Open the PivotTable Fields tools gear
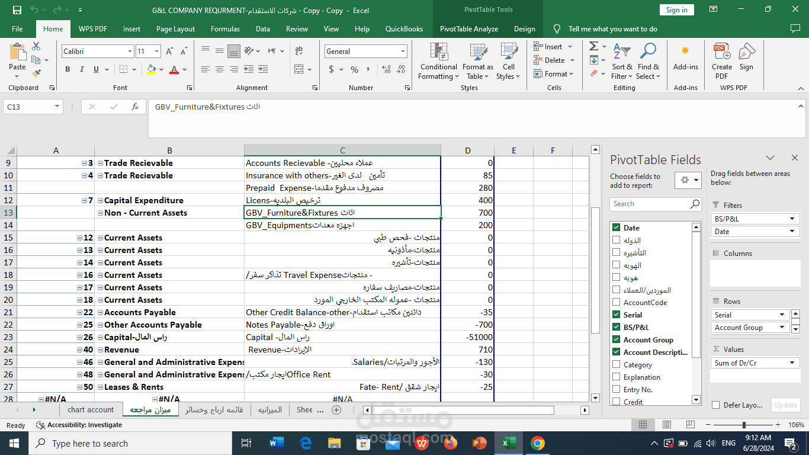 pyautogui.click(x=688, y=180)
